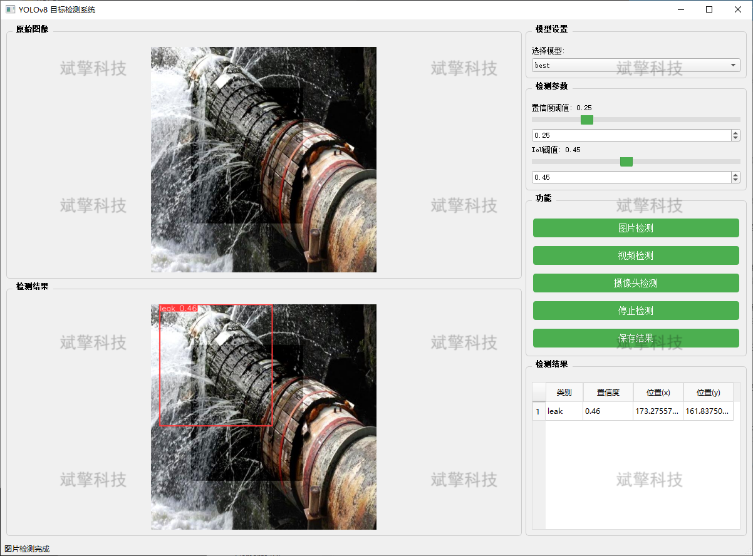Image resolution: width=753 pixels, height=556 pixels.
Task: Close the YOLOv8 目标检测系统 window
Action: click(x=738, y=9)
